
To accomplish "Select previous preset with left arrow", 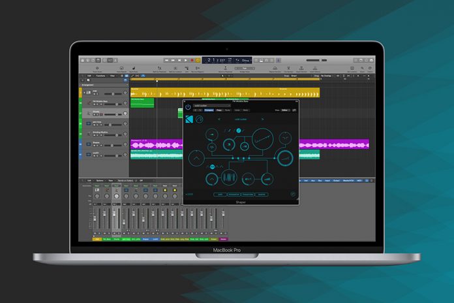I will point(219,120).
